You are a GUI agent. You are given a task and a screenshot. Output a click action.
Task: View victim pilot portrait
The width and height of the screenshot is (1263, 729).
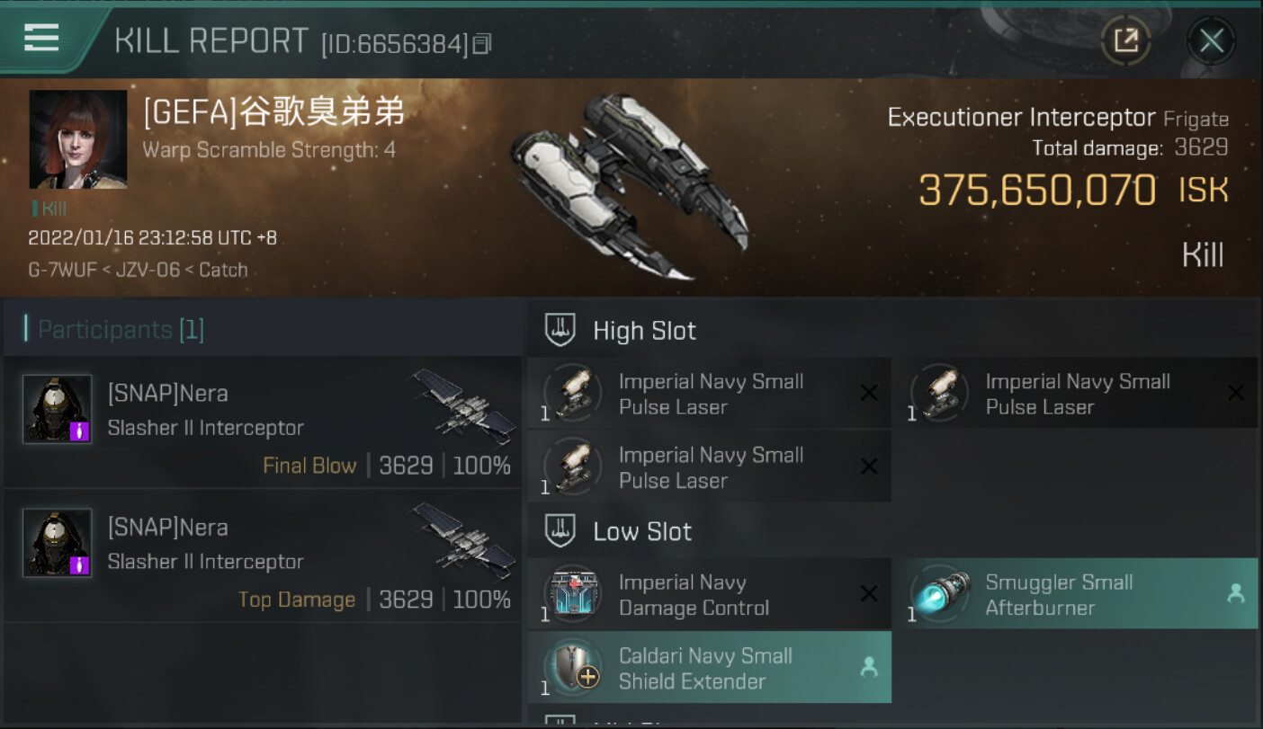tap(78, 139)
